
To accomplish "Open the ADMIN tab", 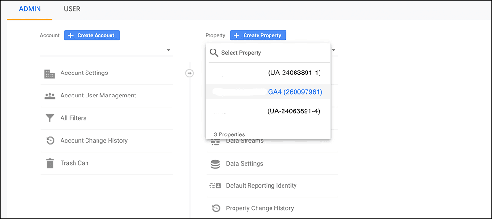I will pos(29,9).
